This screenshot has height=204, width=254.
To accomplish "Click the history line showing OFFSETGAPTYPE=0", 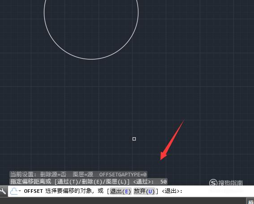I will [78, 174].
